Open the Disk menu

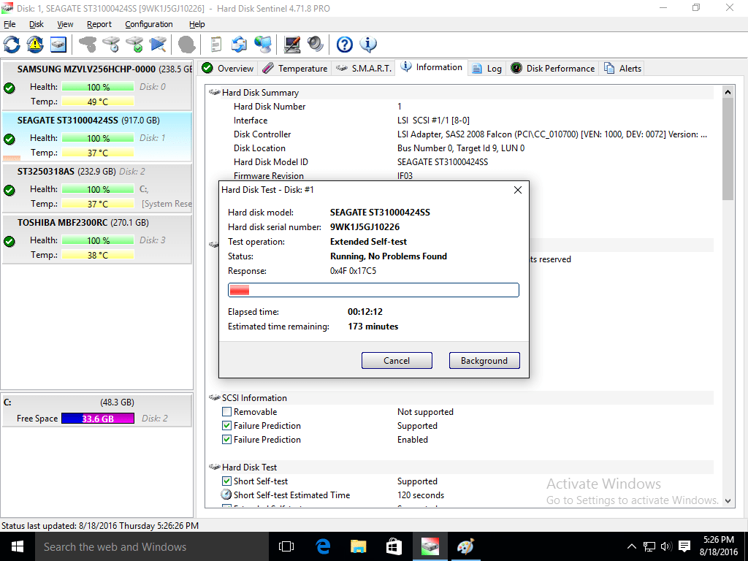tap(37, 24)
